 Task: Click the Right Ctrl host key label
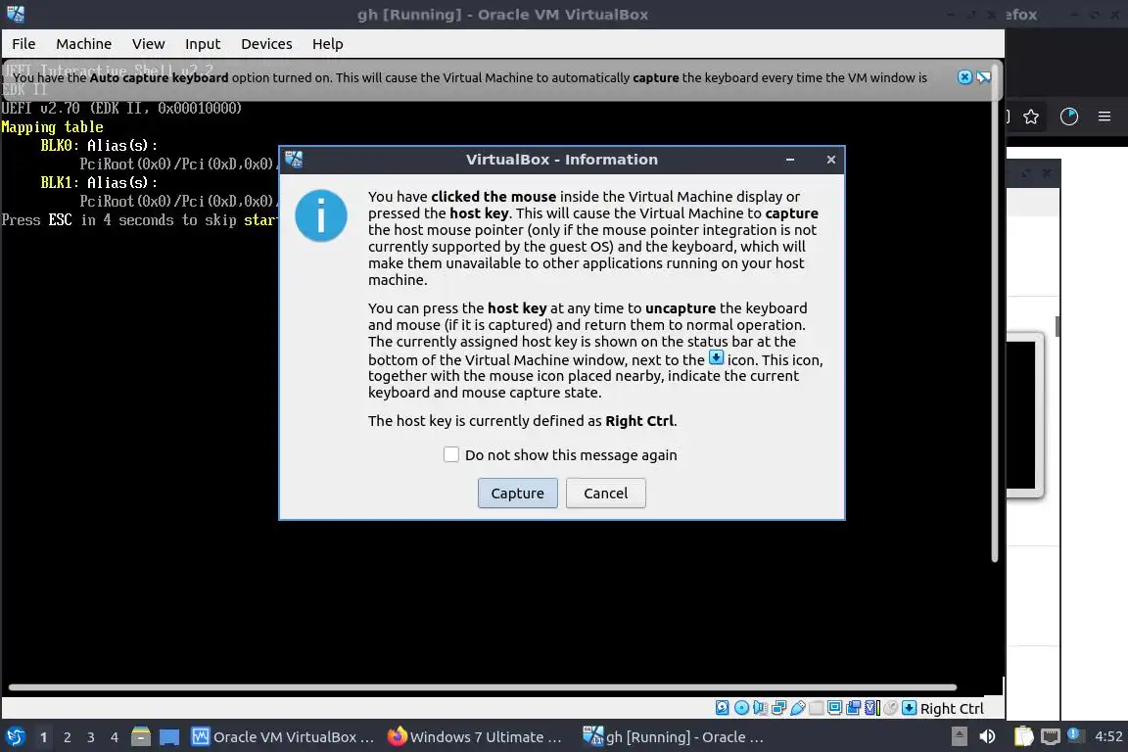[x=952, y=708]
